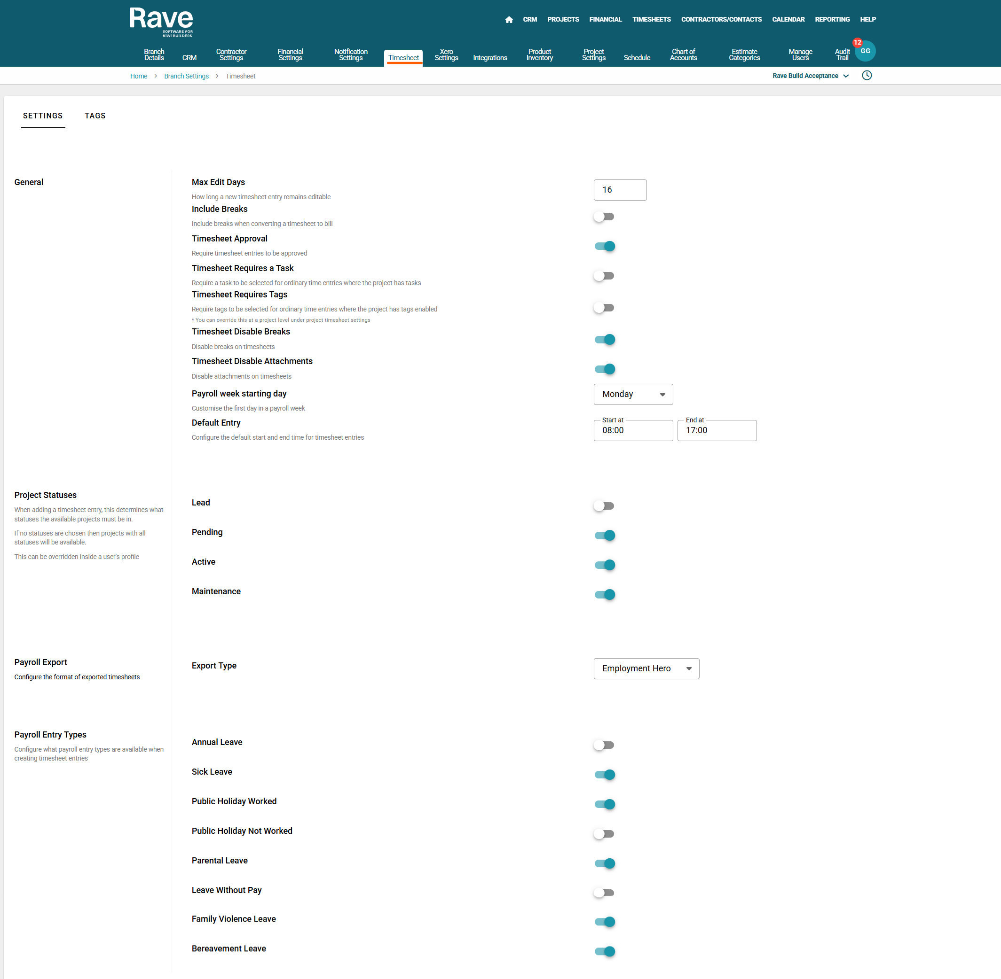
Task: Expand the Rave Build Acceptance branch selector
Action: click(x=810, y=76)
